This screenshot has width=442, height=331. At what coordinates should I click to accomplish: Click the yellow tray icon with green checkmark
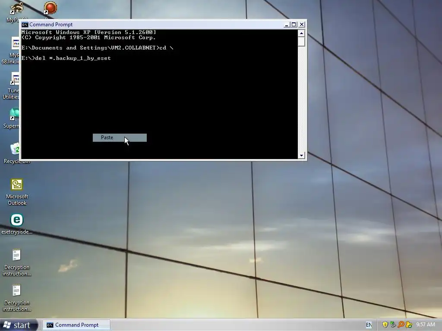click(x=408, y=325)
